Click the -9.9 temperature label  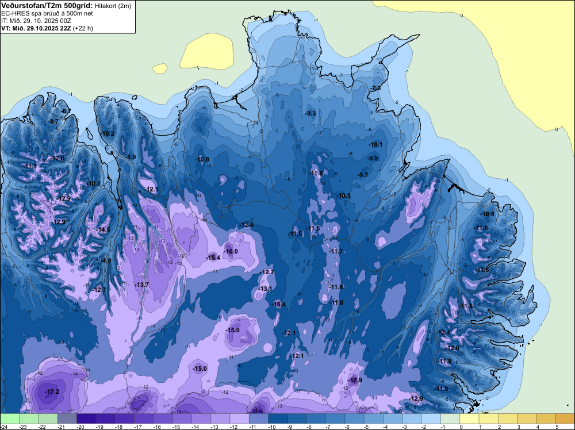pyautogui.click(x=372, y=158)
